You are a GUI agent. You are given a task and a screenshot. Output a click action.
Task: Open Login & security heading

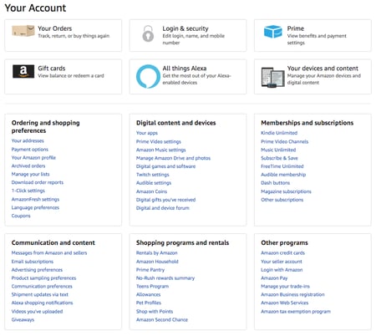click(x=185, y=28)
